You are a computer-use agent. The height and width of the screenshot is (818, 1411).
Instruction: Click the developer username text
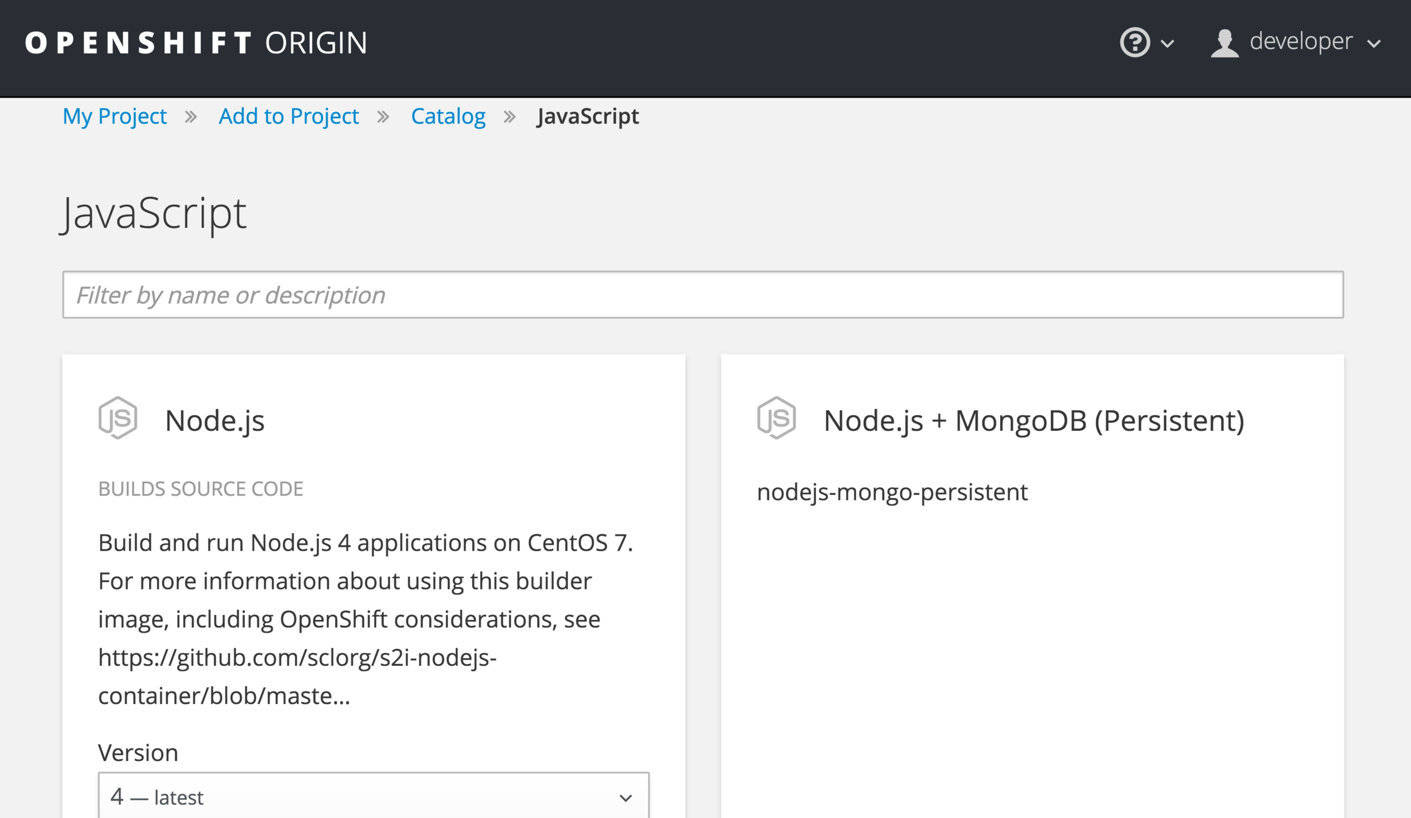point(1301,41)
